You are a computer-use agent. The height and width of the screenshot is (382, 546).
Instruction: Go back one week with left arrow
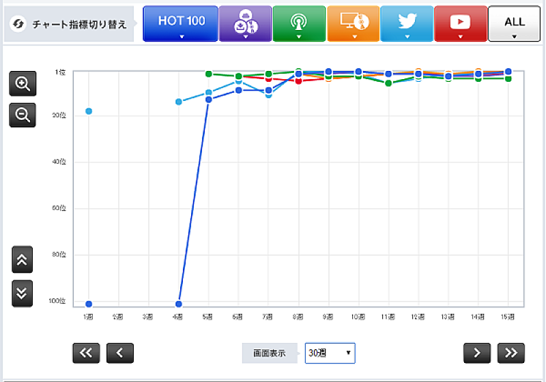(120, 353)
